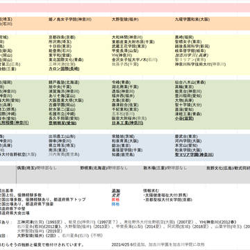Screen dimensions: 250x250
Task: Select the cell 河内学院(大阪)
Action: tap(188, 141)
